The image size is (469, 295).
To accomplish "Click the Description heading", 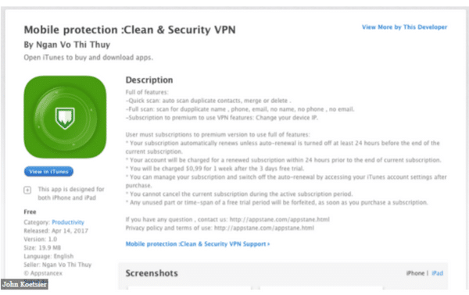I will tap(149, 80).
